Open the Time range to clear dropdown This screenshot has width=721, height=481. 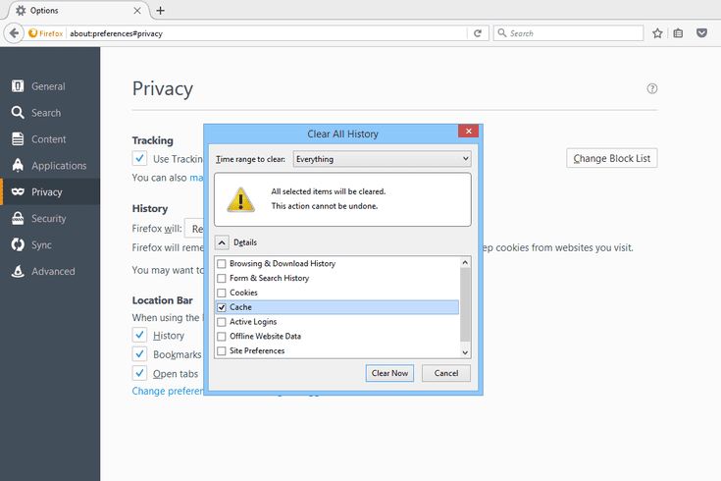coord(383,159)
